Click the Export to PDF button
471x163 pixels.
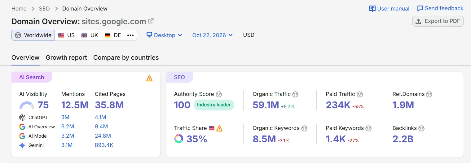click(438, 21)
